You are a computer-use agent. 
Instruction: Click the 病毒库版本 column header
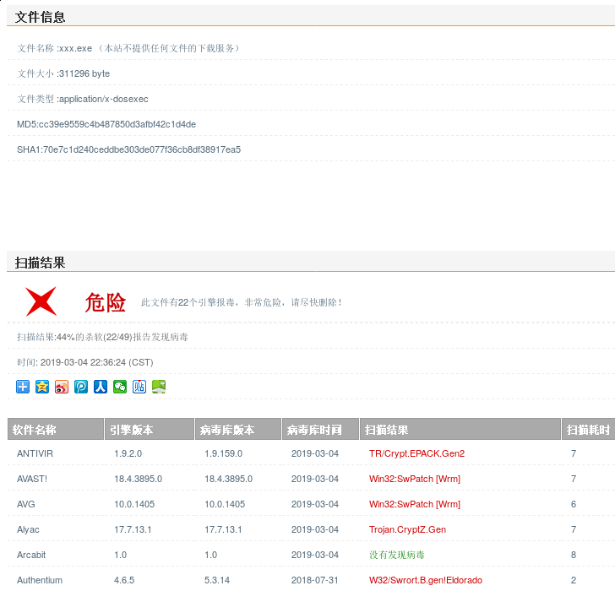click(x=238, y=430)
